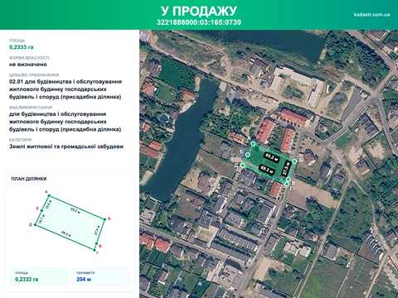Screen dimensions: 398x298
Task: Click the 'не визначено' ownership value
Action: tap(28, 65)
